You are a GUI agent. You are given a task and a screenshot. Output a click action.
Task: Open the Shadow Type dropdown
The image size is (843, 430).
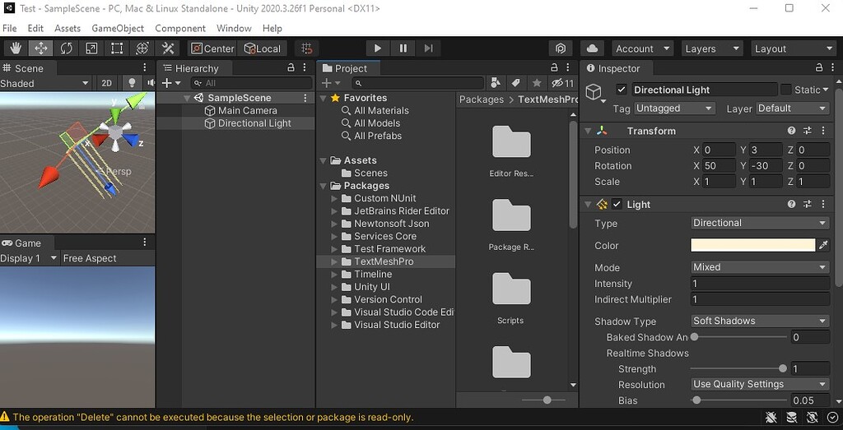[760, 321]
